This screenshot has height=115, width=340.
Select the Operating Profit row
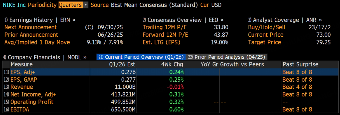coord(170,102)
